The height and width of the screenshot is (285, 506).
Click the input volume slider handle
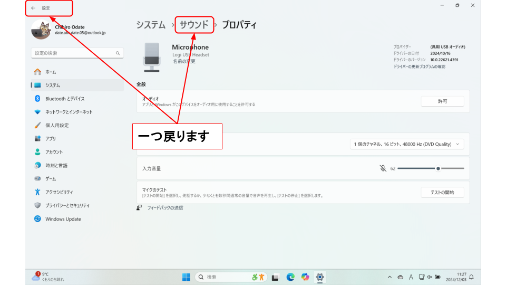pyautogui.click(x=438, y=168)
